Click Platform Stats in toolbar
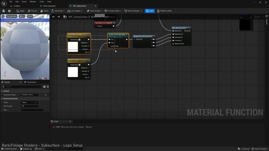The image size is (269, 151). click(x=164, y=11)
